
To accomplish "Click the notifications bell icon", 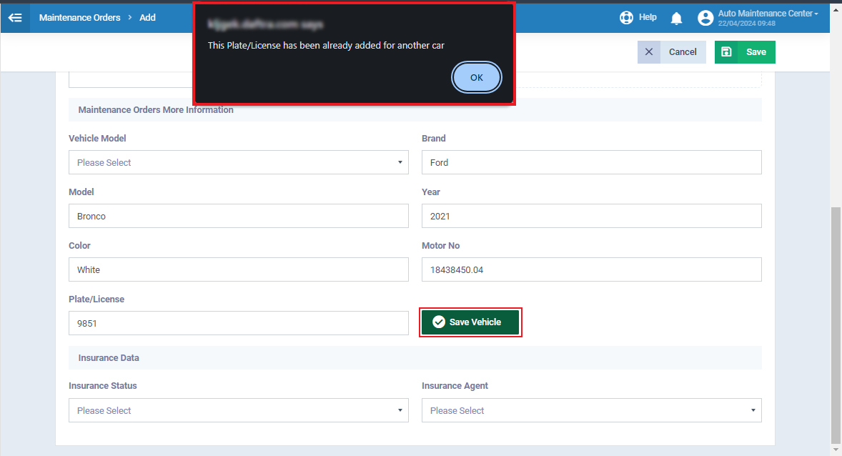I will coord(676,19).
